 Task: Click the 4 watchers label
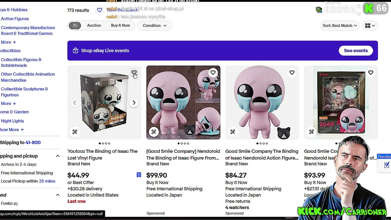pyautogui.click(x=237, y=207)
